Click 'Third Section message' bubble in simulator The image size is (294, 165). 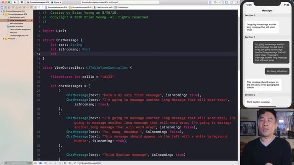[x=258, y=102]
